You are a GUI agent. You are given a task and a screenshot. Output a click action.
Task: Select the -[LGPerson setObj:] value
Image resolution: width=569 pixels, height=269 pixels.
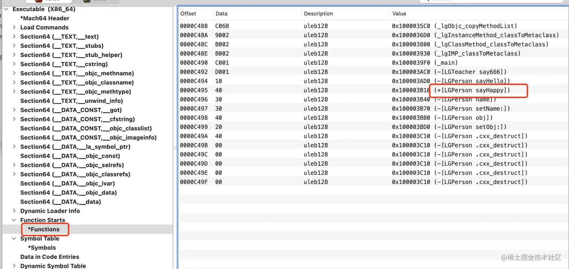pyautogui.click(x=449, y=127)
